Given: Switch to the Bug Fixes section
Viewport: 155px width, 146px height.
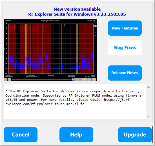Looking at the screenshot, I should pos(125,48).
